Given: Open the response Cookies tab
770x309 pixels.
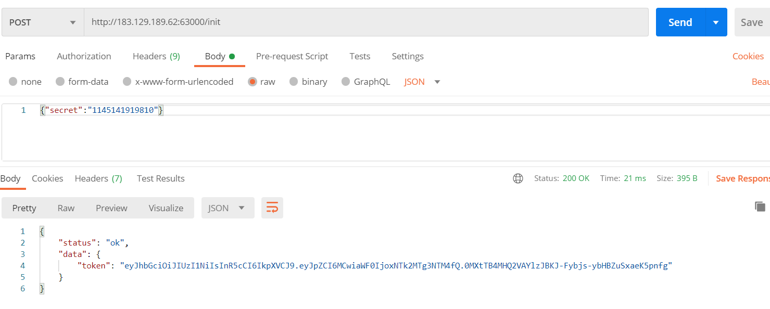Looking at the screenshot, I should click(x=47, y=178).
